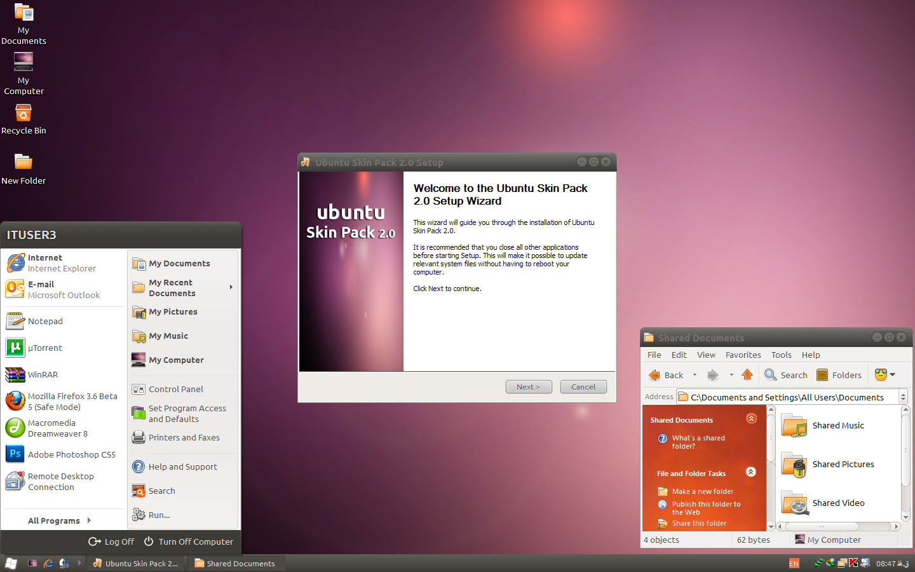Switch to Ubuntu Skin Pack taskbar button
Screen dimensions: 915x572
[x=136, y=563]
